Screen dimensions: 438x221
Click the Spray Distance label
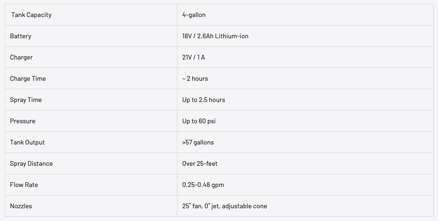pos(31,163)
